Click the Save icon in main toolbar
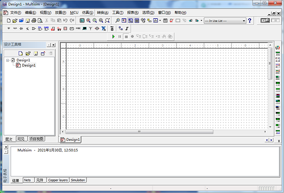284x193 pixels. click(27, 21)
